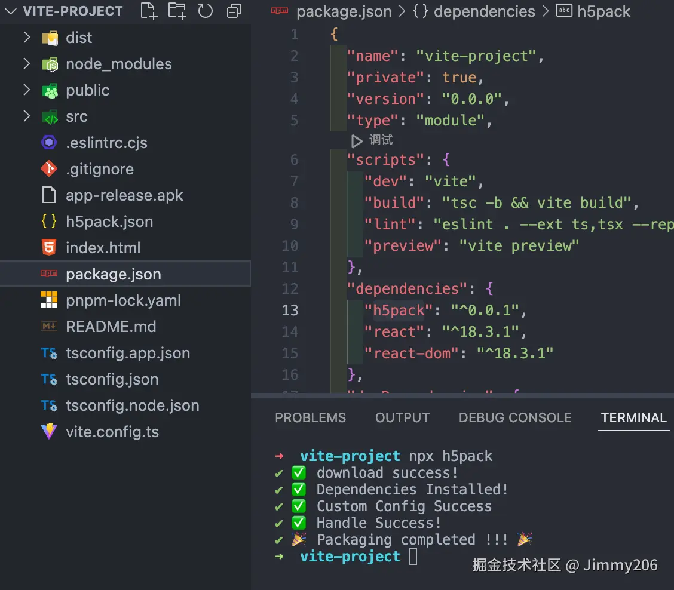Click dependencies in the breadcrumb

coord(485,11)
